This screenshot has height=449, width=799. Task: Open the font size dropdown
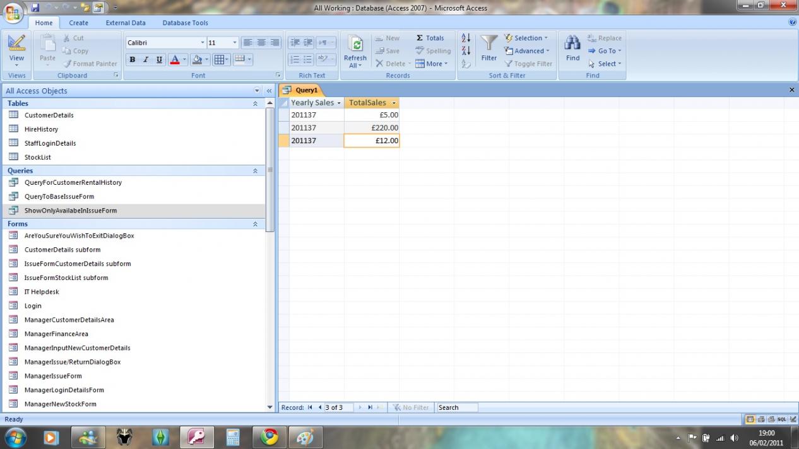click(235, 43)
